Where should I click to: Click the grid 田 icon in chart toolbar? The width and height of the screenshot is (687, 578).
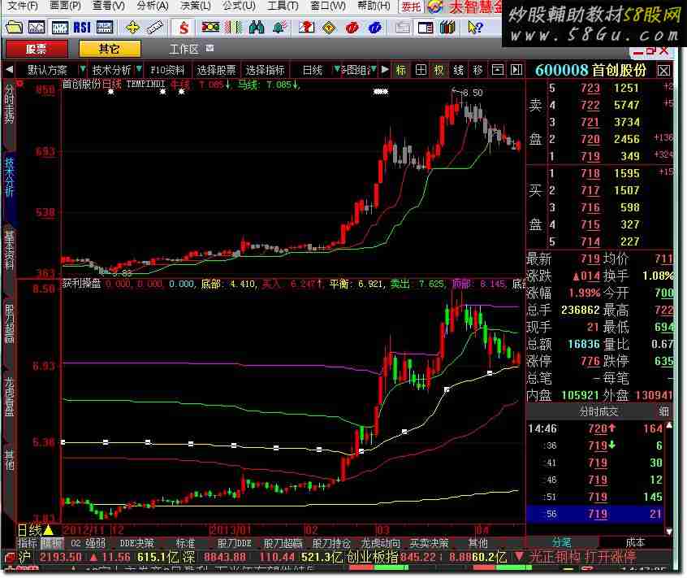[421, 70]
